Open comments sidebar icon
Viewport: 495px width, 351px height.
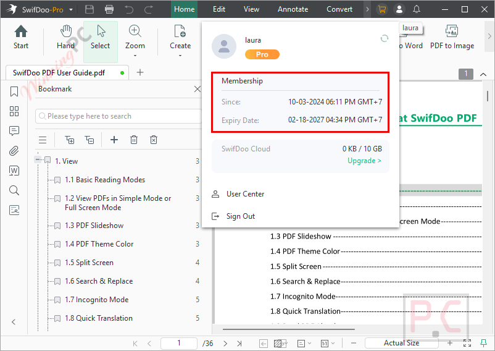[14, 131]
